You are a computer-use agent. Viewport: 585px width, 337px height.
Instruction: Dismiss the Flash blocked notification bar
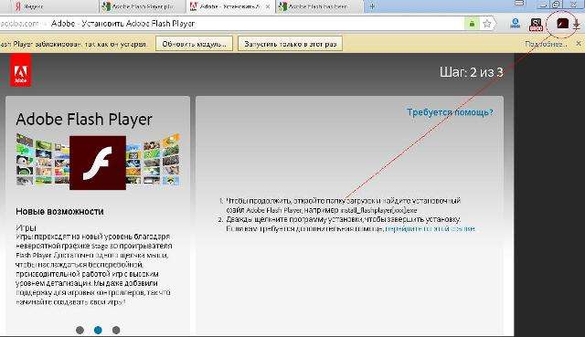[579, 44]
